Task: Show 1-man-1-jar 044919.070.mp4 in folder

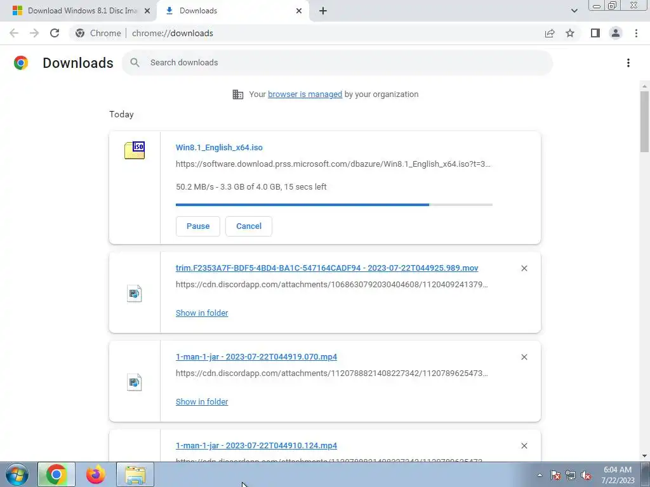Action: point(202,401)
